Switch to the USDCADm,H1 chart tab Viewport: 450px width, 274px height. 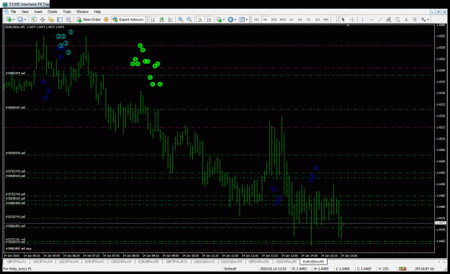pyautogui.click(x=204, y=262)
